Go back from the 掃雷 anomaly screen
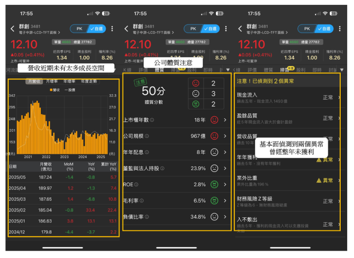354x258 pixels. point(240,28)
